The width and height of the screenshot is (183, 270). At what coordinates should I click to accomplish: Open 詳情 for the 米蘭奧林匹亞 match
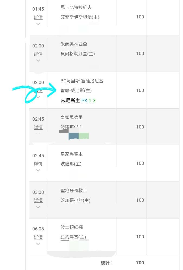(x=38, y=54)
